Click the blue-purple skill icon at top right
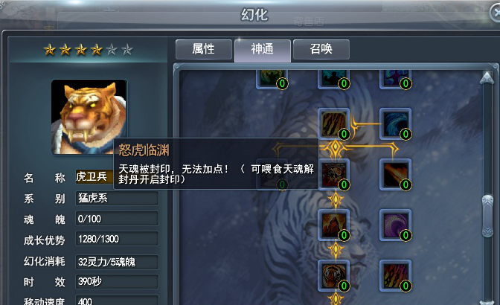 point(395,78)
